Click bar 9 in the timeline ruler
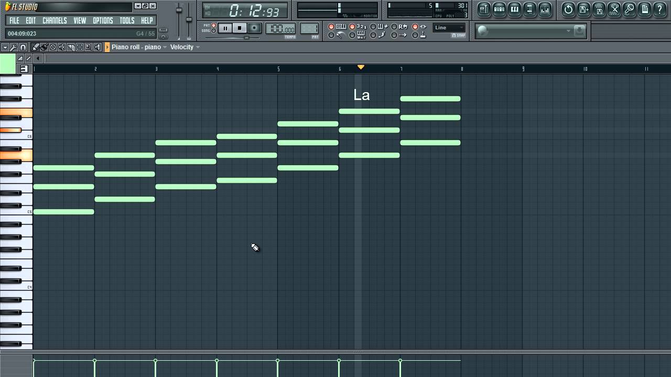This screenshot has height=377, width=671. tap(523, 69)
